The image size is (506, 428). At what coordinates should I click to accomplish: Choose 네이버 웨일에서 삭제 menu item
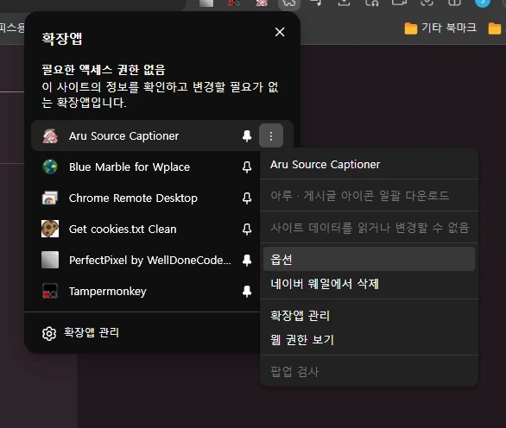tap(369, 284)
